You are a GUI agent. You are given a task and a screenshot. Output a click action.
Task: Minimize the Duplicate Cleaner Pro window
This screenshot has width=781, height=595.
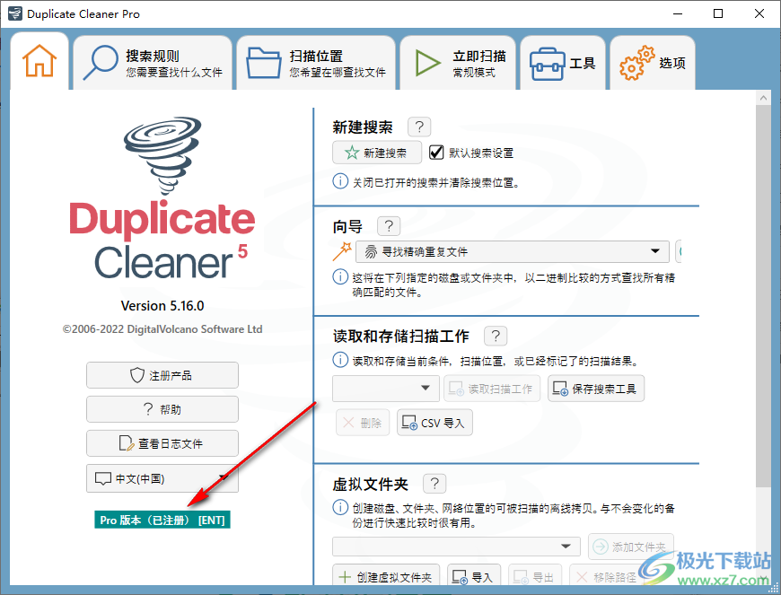tap(678, 13)
